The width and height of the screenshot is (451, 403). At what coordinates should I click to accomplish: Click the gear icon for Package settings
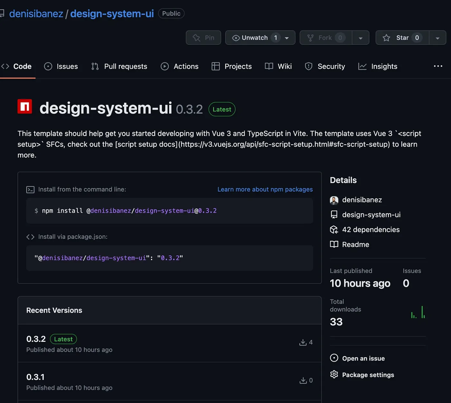coord(334,374)
